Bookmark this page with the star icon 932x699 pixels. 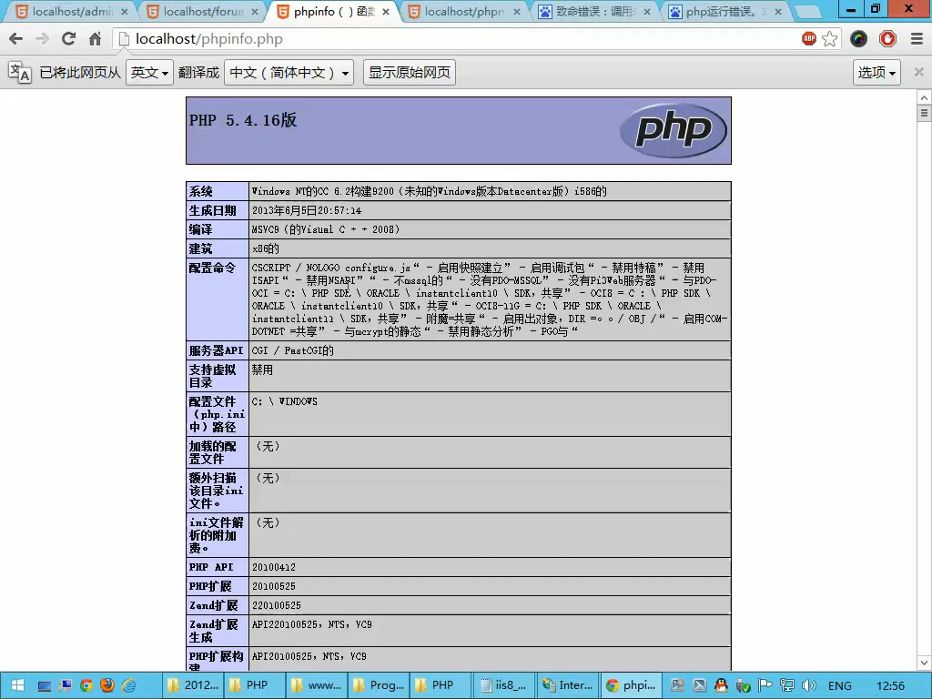830,39
